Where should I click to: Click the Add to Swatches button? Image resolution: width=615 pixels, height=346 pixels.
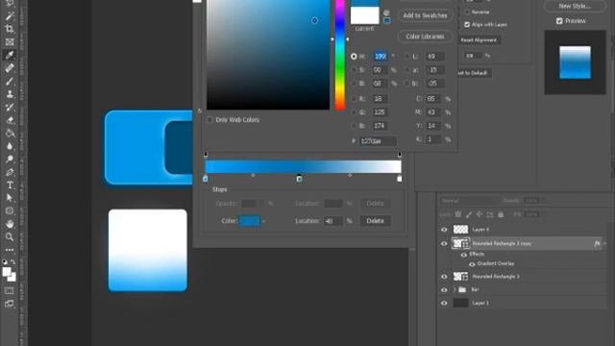point(425,15)
